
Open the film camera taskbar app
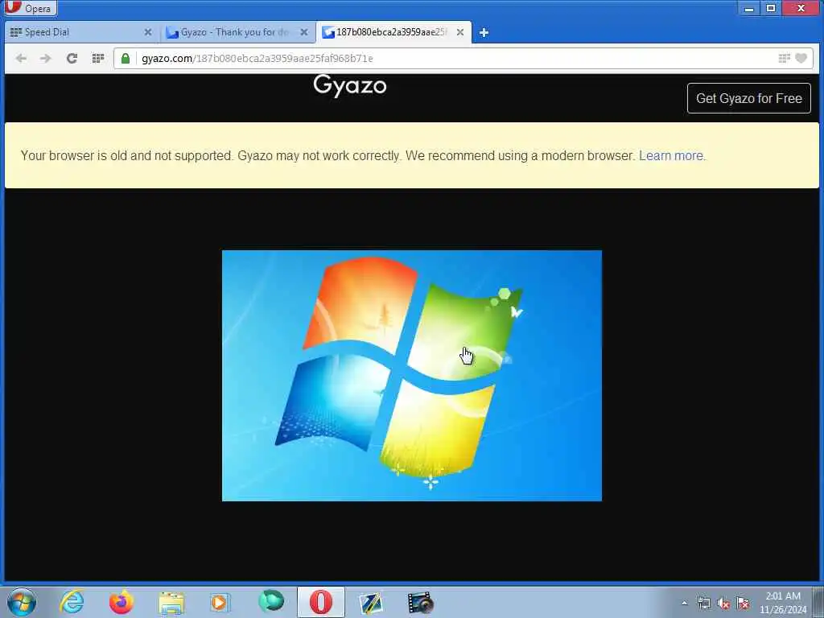coord(421,603)
